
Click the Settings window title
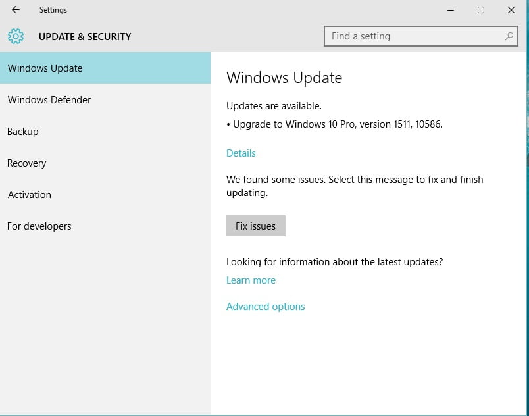53,9
